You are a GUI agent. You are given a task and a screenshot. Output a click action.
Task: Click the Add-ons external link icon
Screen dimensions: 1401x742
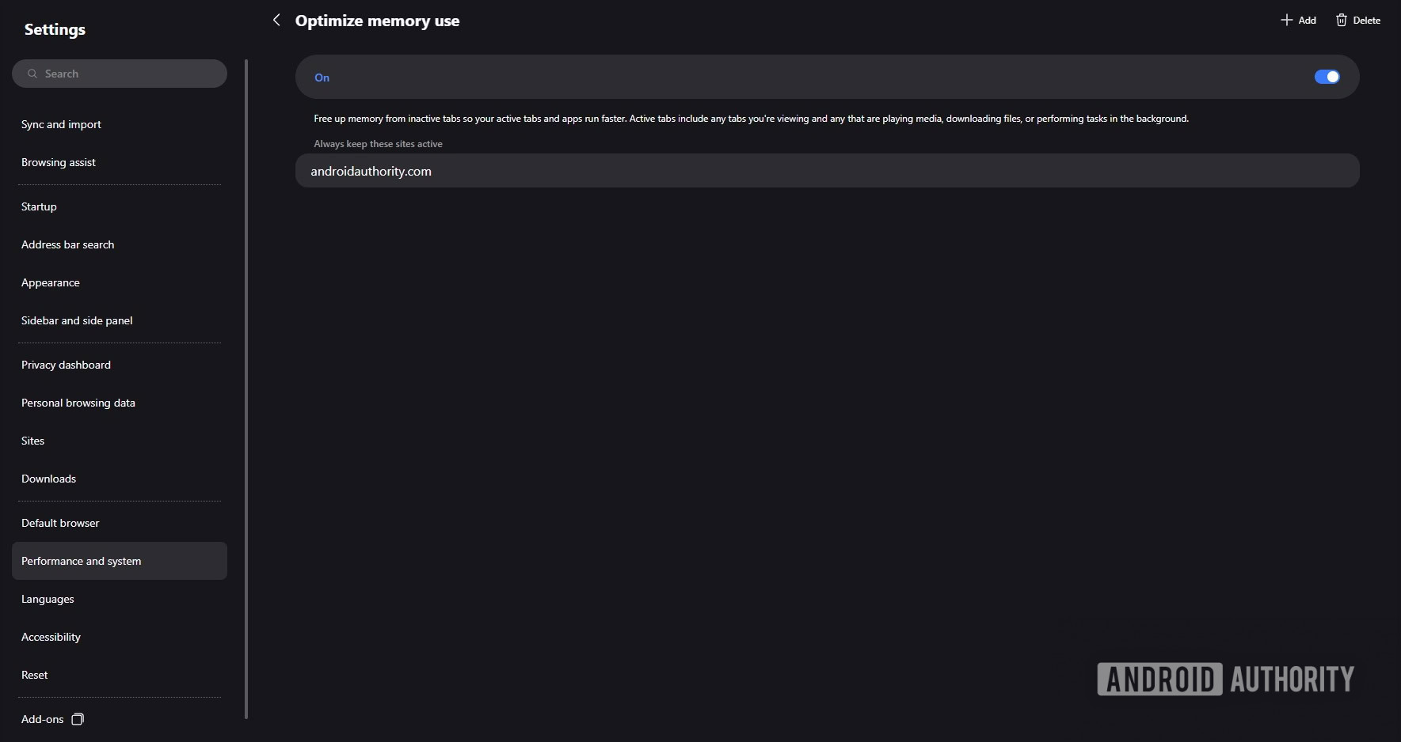pos(78,719)
